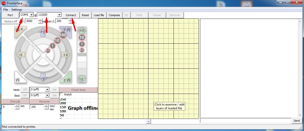The width and height of the screenshot is (304, 131).
Task: Click Set next to Heat temperature
Action: coord(54,90)
